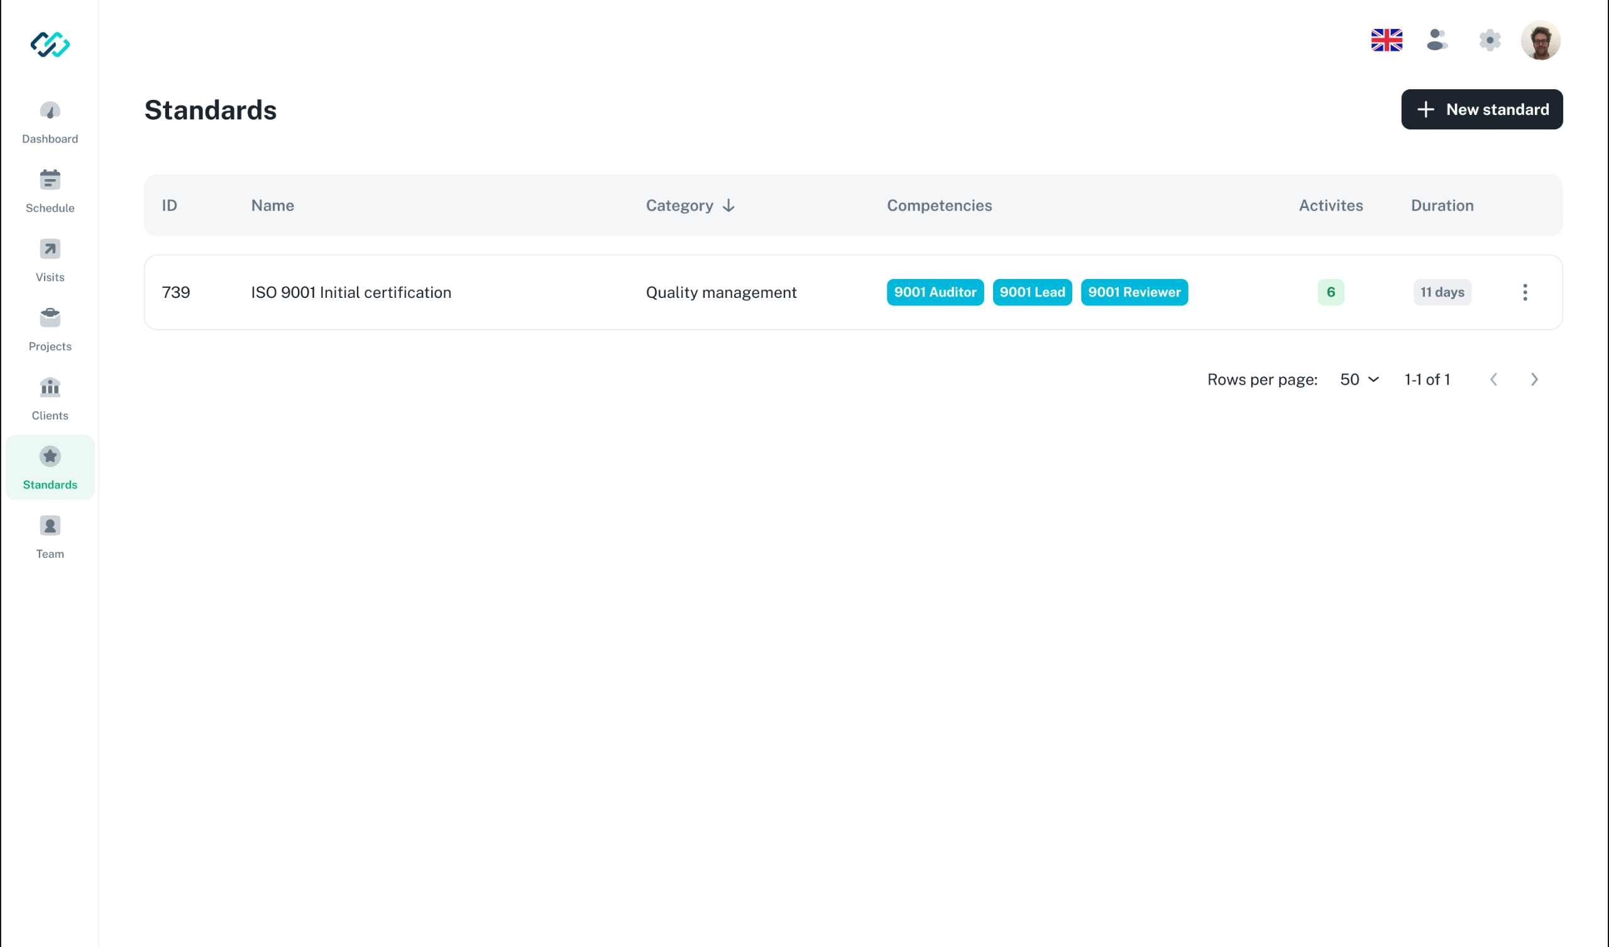The height and width of the screenshot is (947, 1609).
Task: Click the 9001 Auditor competency tag
Action: coord(935,292)
